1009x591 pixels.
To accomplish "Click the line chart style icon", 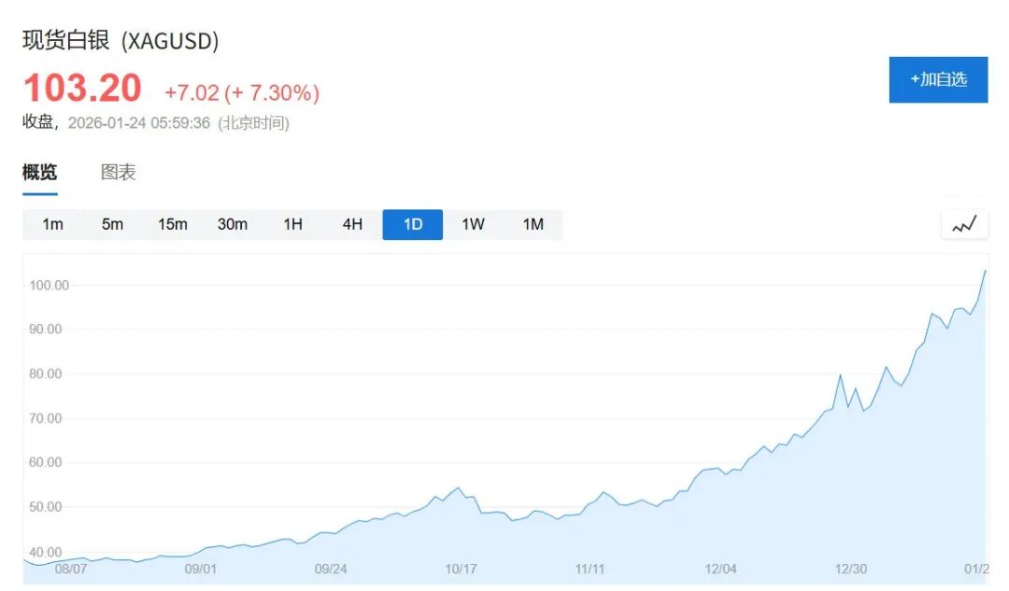I will coord(964,225).
